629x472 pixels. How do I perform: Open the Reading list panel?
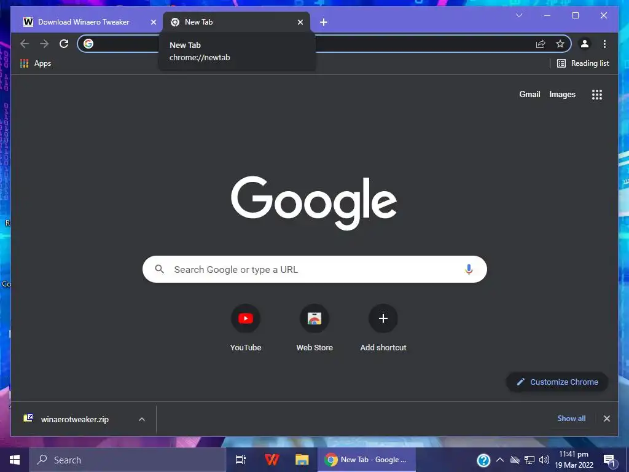[x=583, y=63]
